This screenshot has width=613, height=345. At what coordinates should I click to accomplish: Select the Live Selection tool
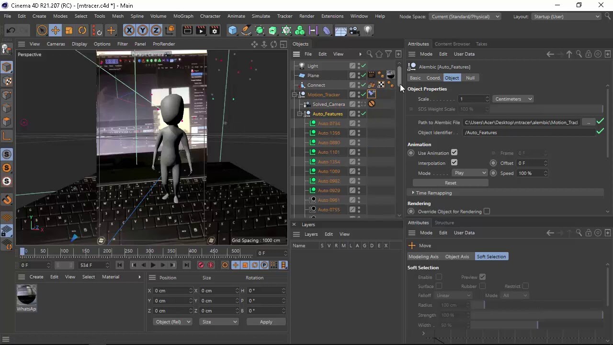(x=42, y=30)
